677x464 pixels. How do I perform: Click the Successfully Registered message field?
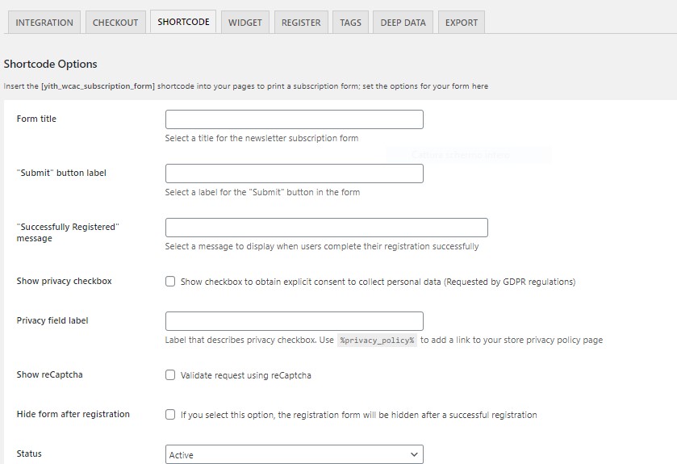point(326,228)
